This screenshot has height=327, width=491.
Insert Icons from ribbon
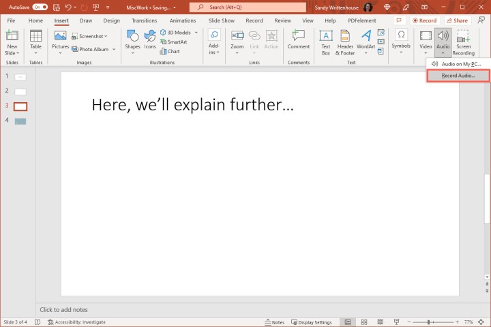[150, 40]
